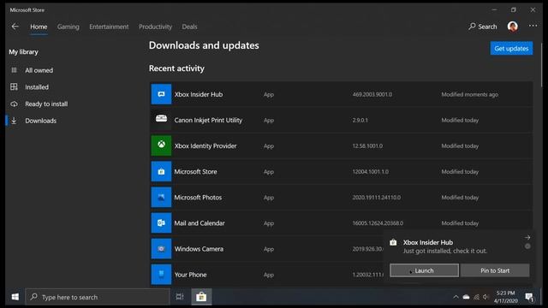Switch to the Deals tab
The image size is (548, 308).
(x=189, y=27)
